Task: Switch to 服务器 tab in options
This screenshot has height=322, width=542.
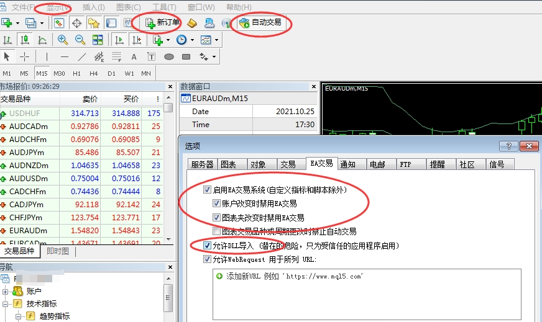Action: point(202,164)
